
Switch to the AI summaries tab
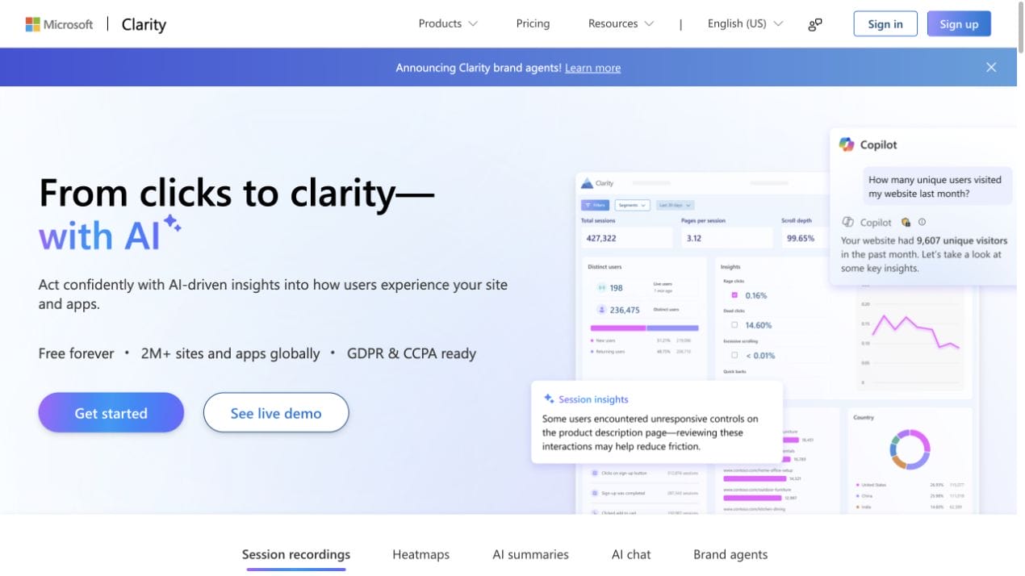click(x=530, y=554)
